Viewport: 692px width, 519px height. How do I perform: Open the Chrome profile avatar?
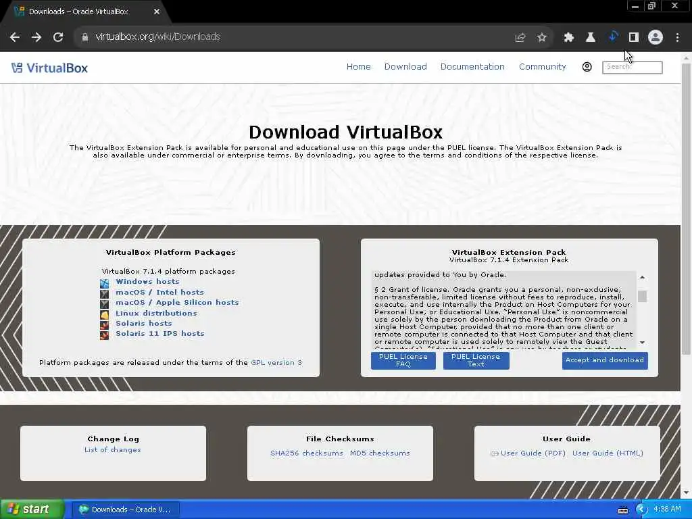[656, 37]
